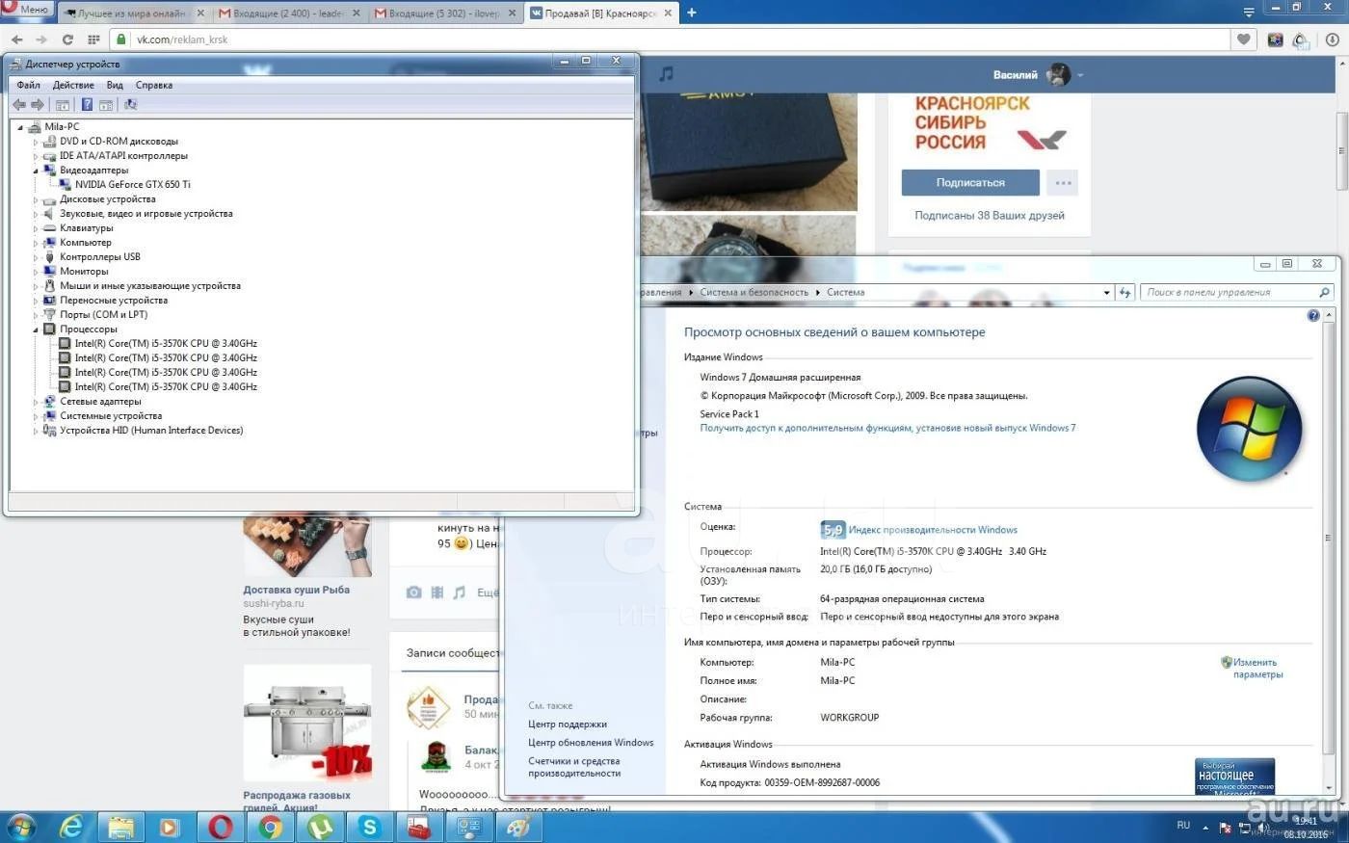Collapse the Видеоадаптеры category
Viewport: 1349px width, 843px height.
coord(36,171)
